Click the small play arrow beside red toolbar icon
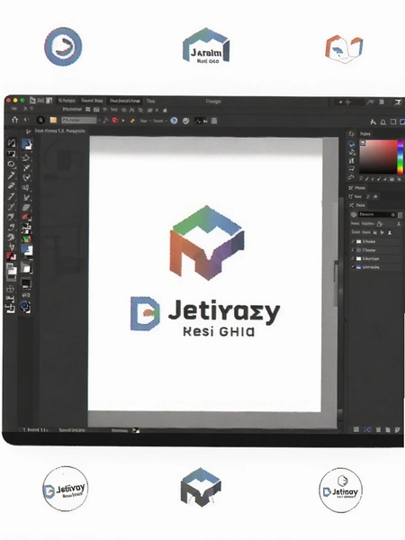 click(123, 121)
